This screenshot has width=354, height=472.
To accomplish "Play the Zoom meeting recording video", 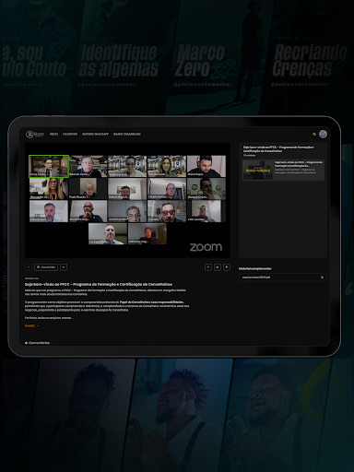I will pyautogui.click(x=127, y=200).
